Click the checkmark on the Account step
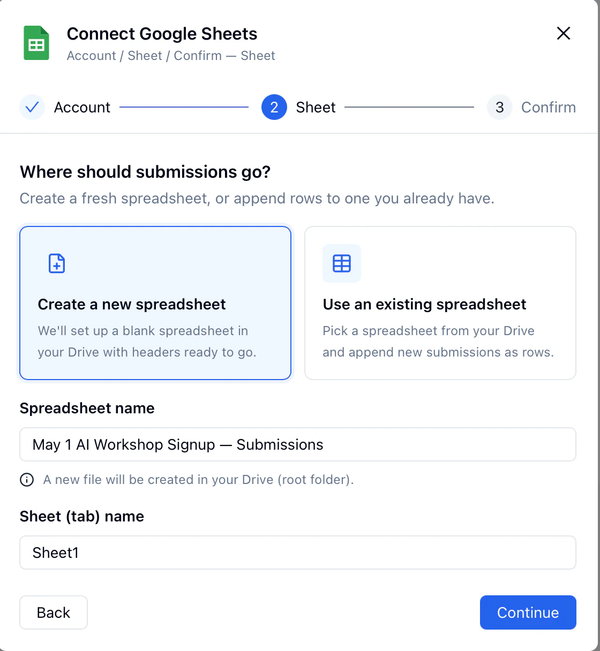 point(32,107)
